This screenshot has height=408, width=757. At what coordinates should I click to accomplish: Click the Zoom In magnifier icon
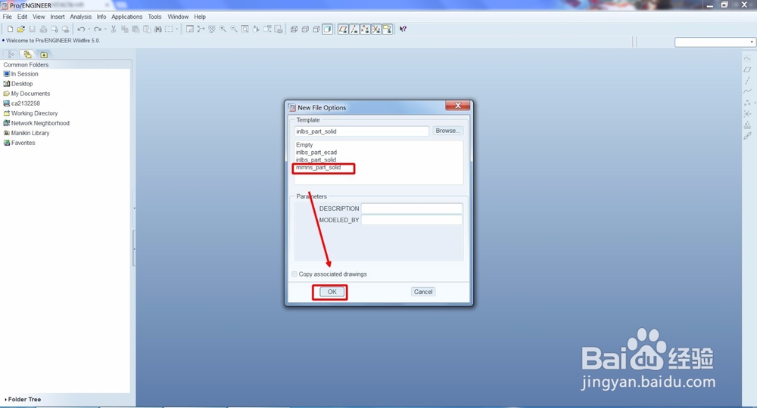(223, 29)
